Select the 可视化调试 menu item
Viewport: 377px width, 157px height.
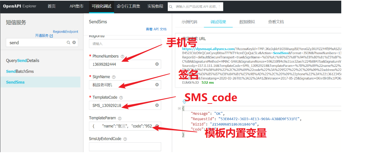click(101, 7)
